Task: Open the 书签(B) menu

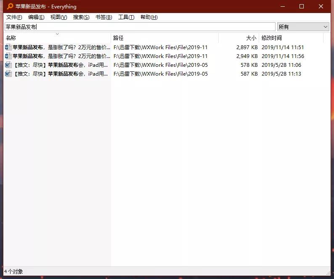Action: click(x=104, y=17)
